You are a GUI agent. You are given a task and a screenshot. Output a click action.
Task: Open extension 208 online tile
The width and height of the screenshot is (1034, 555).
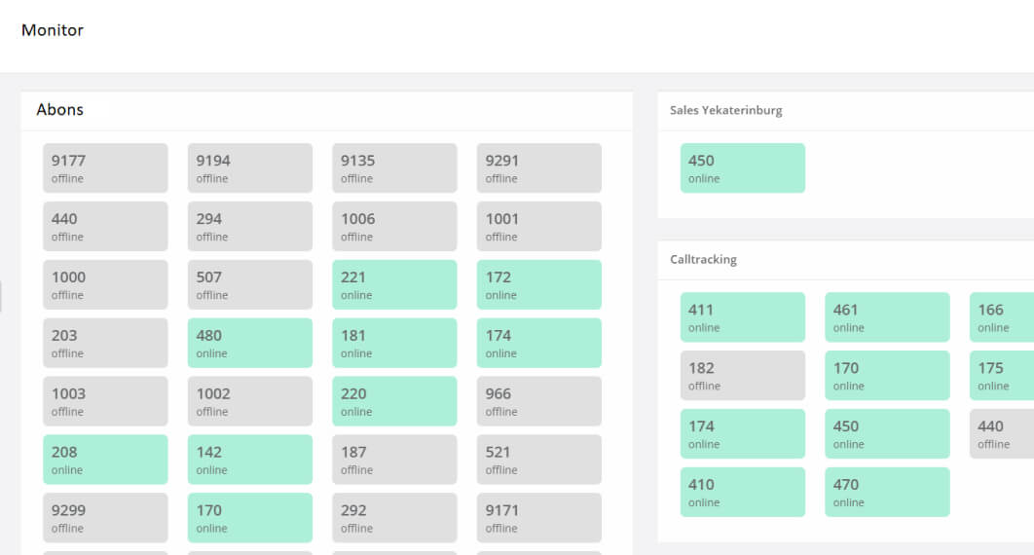pyautogui.click(x=105, y=460)
